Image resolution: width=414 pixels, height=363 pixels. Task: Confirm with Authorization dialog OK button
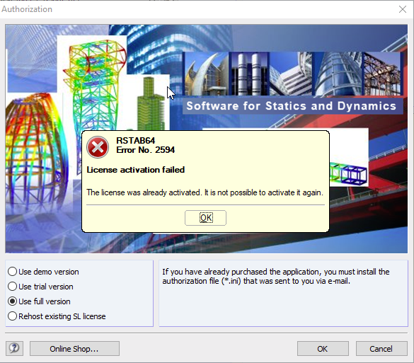(323, 348)
